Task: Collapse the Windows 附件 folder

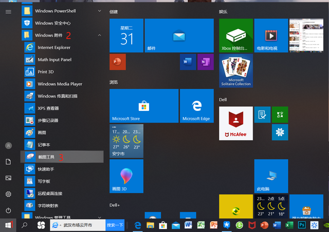Action: point(99,35)
